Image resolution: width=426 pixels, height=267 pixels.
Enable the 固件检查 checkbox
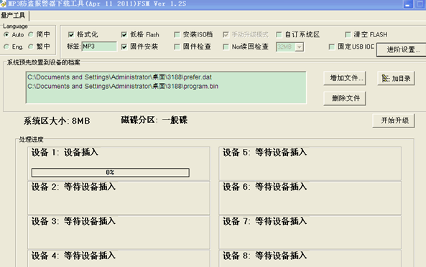tap(177, 47)
